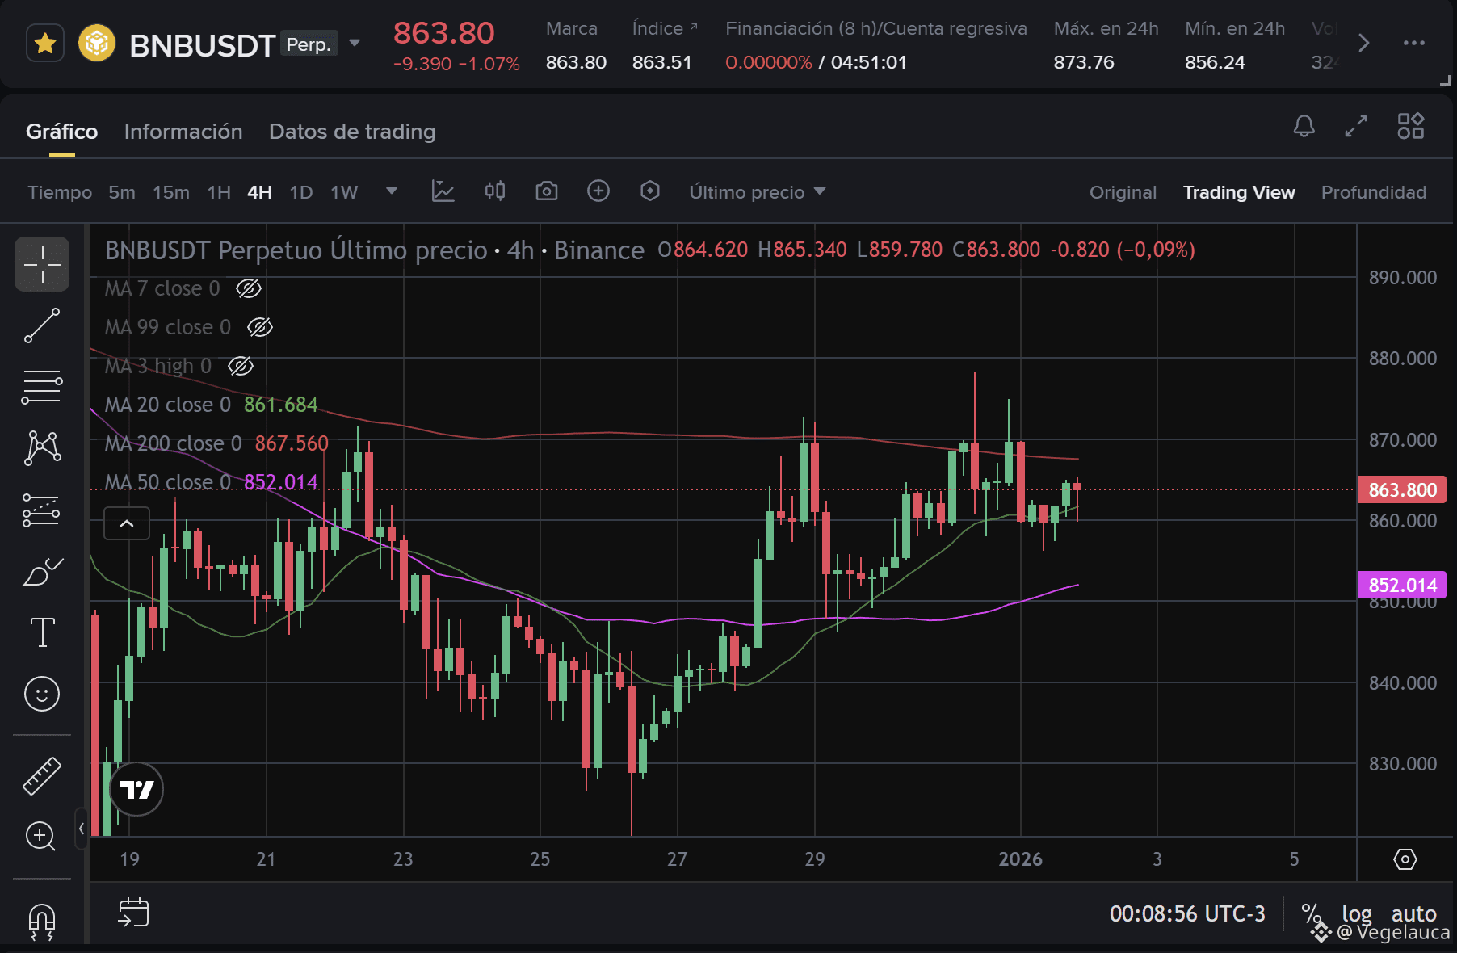
Task: Show the MA 3 high indicator
Action: pos(241,366)
